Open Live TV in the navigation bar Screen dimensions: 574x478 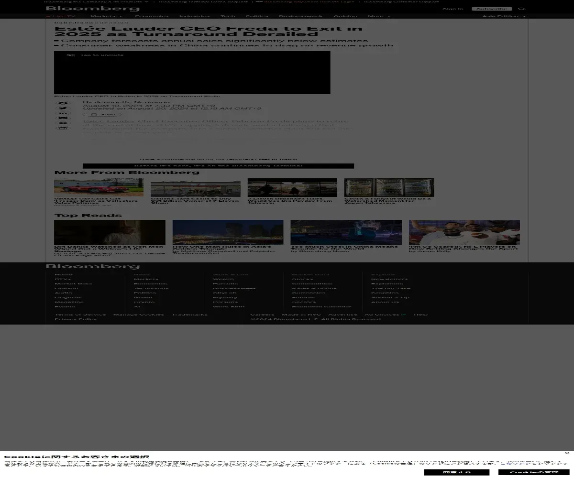pos(61,16)
